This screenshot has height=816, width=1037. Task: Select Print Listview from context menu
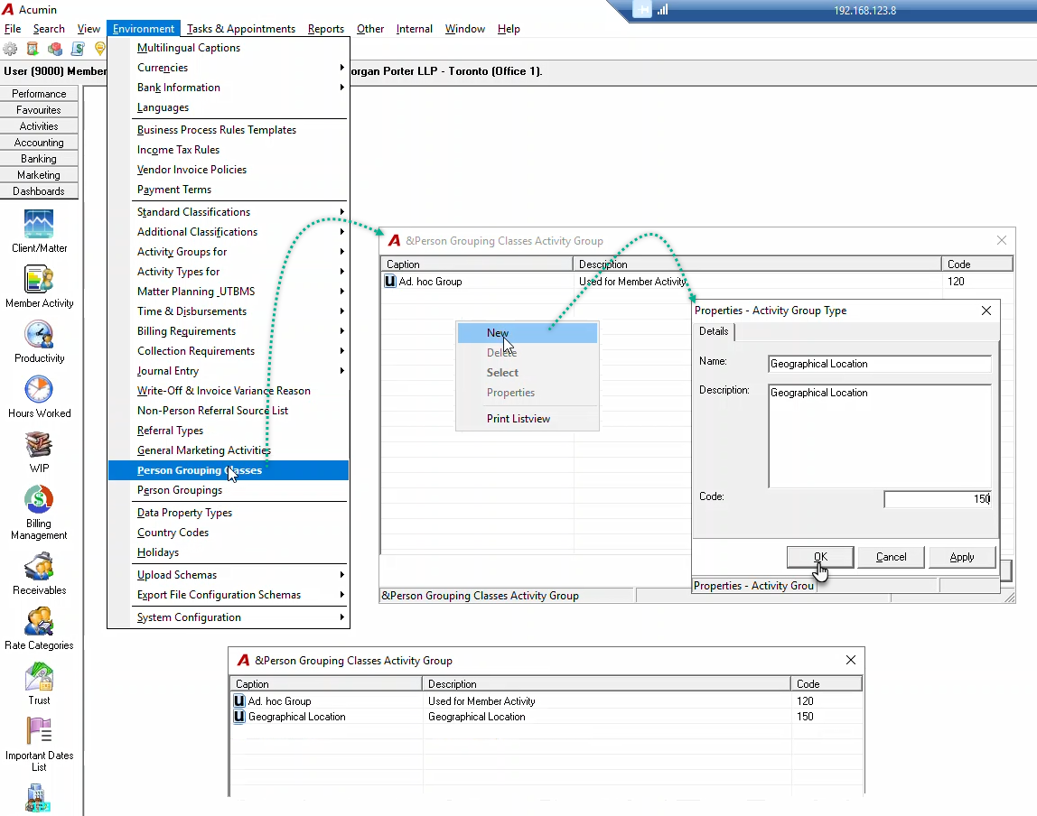(528, 419)
